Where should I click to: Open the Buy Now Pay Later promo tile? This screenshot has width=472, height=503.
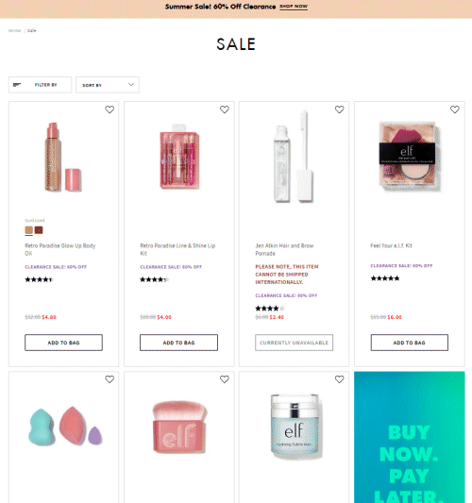tap(410, 437)
